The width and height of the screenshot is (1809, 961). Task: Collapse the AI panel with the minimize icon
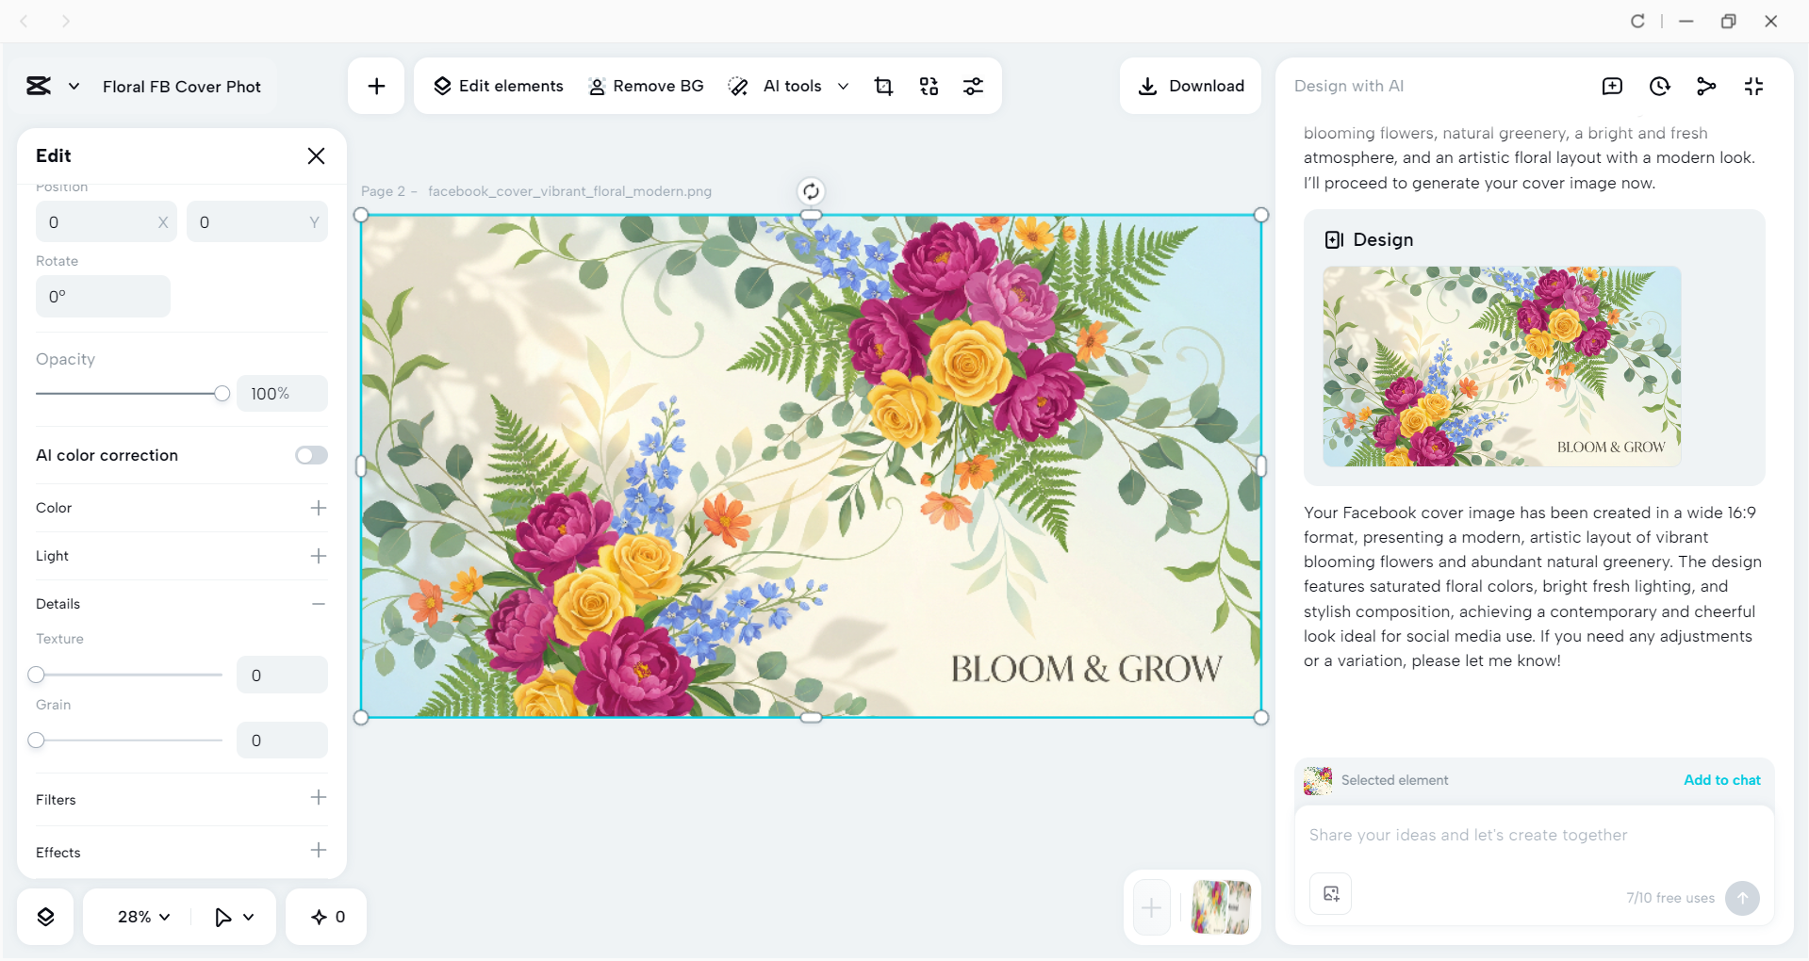coord(1753,86)
